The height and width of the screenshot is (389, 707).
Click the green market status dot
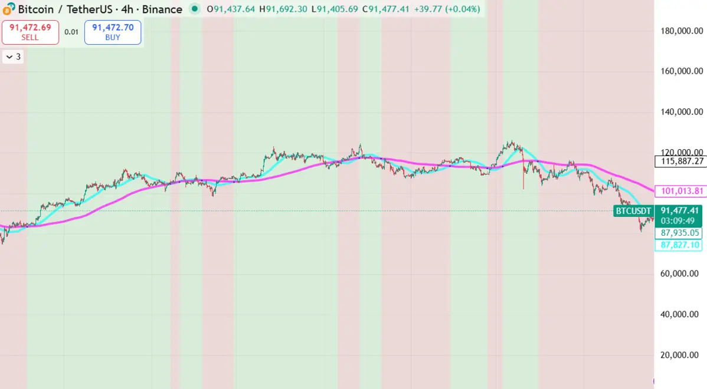click(x=195, y=9)
